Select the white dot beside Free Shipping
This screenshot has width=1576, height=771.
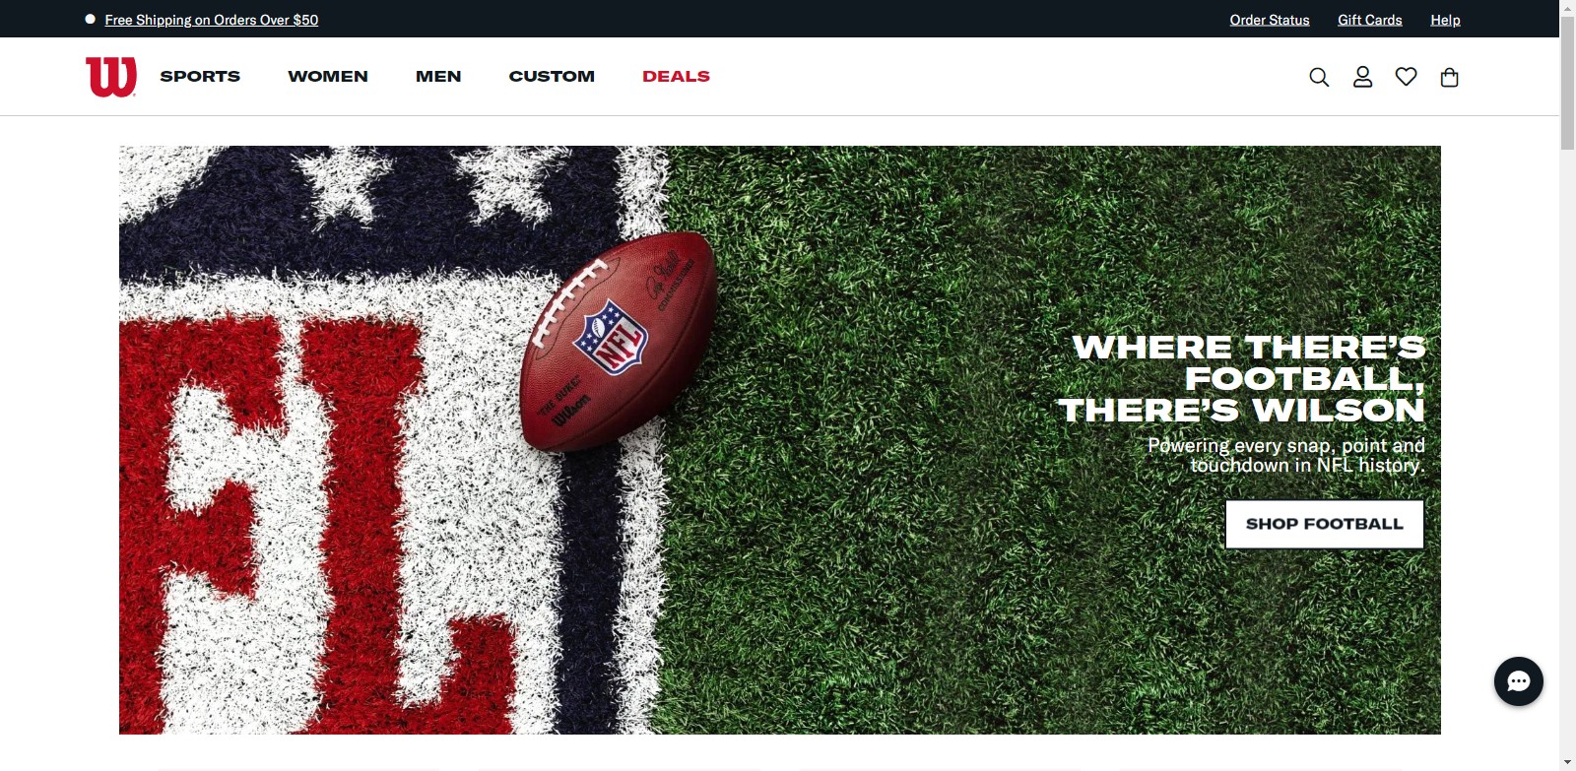[91, 19]
